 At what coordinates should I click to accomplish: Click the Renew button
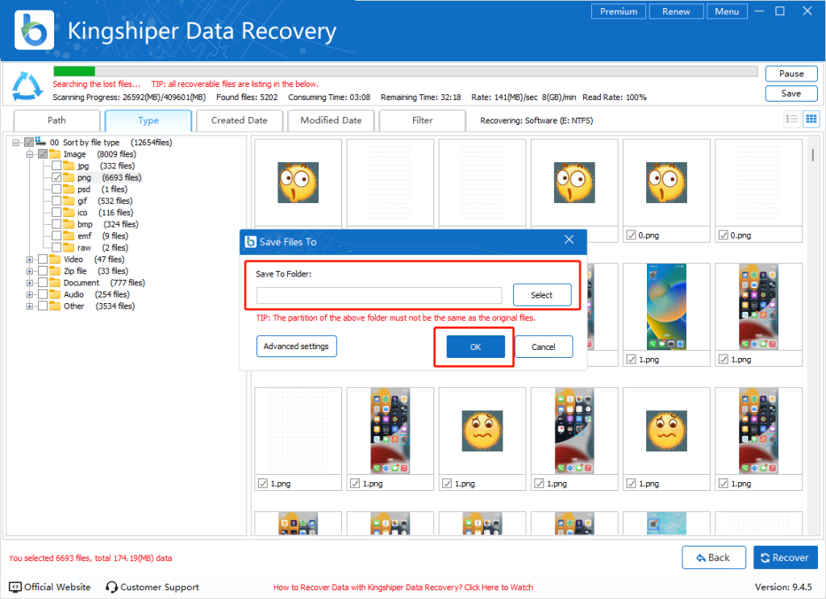point(676,11)
